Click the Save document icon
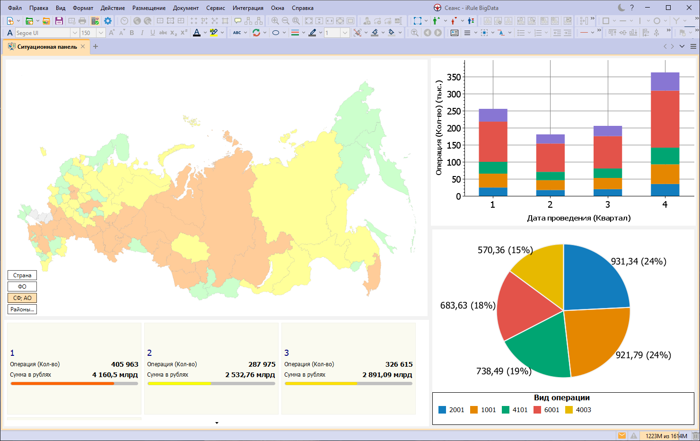This screenshot has height=441, width=700. point(59,21)
